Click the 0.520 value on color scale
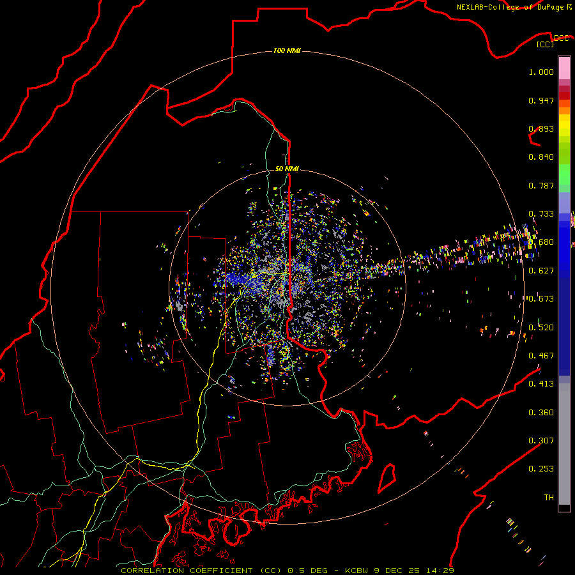This screenshot has height=575, width=575. point(541,328)
